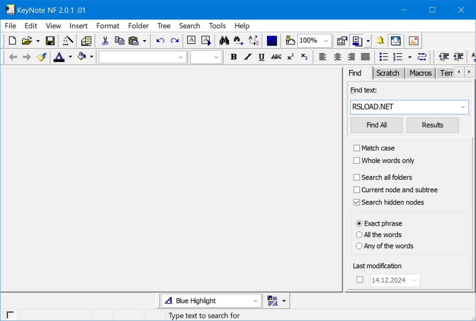Click the clipboard capture pin icon
This screenshot has height=321, width=476.
coord(291,40)
